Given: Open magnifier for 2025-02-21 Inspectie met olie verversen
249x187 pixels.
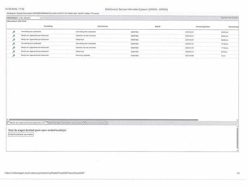Looking at the screenshot, I should click(x=14, y=36).
